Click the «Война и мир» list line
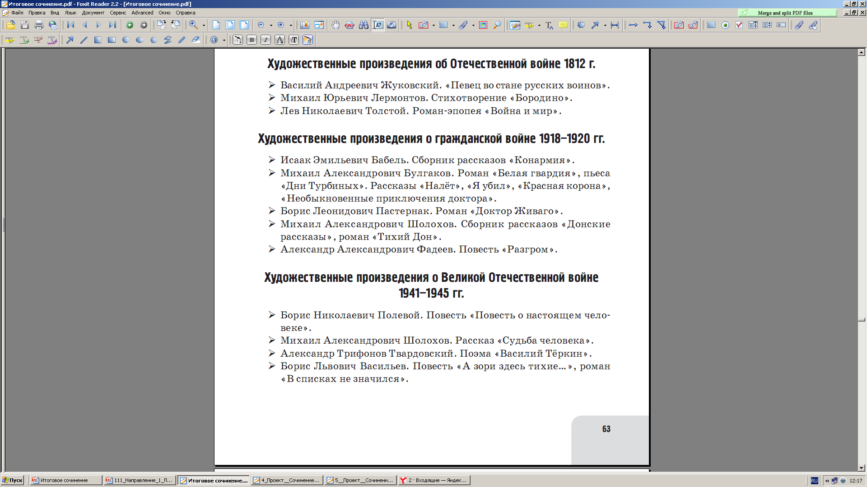This screenshot has width=867, height=487. [x=420, y=111]
